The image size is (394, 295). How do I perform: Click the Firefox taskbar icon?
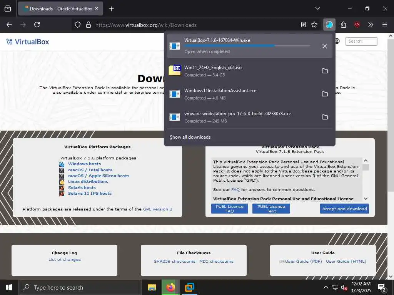[170, 287]
